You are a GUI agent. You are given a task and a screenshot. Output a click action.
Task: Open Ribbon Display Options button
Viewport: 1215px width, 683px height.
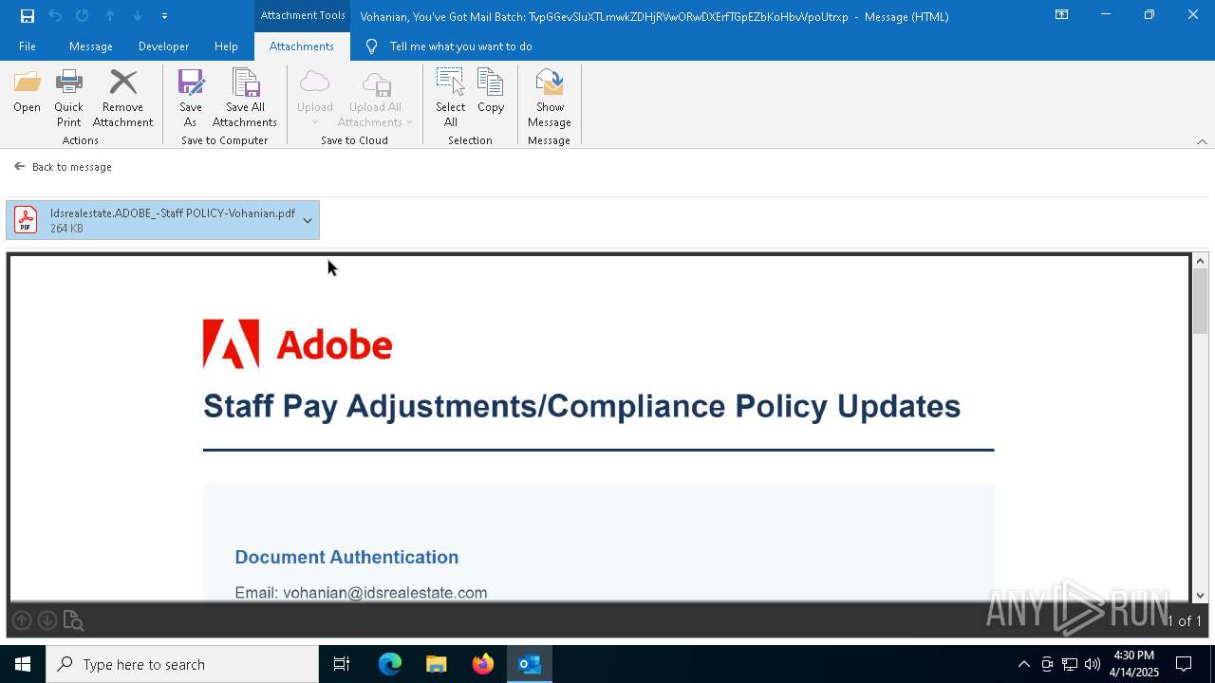point(1062,15)
